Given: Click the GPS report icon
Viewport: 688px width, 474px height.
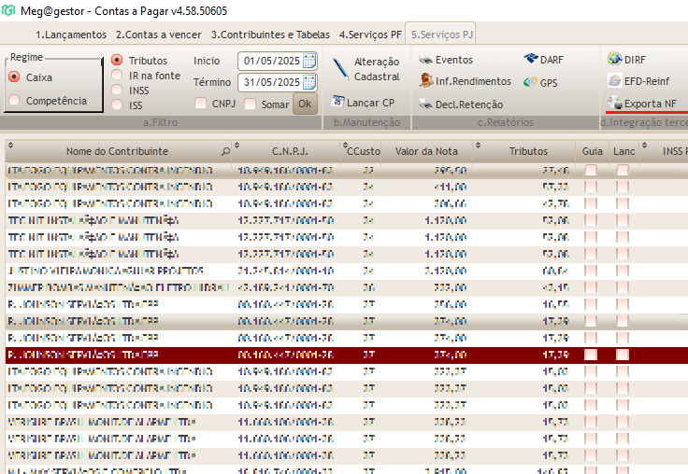Looking at the screenshot, I should [x=530, y=83].
